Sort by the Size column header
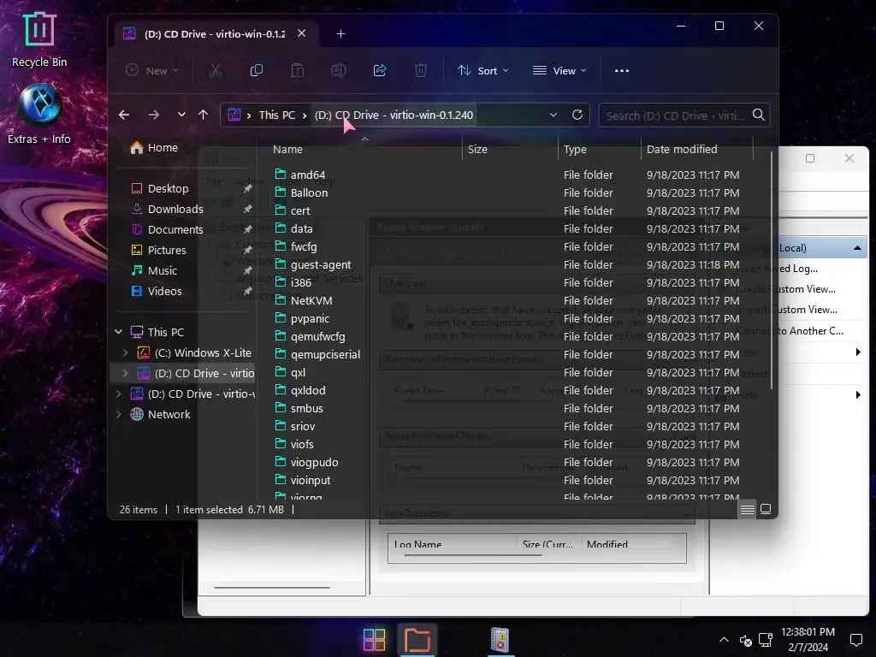The width and height of the screenshot is (876, 657). (510, 149)
